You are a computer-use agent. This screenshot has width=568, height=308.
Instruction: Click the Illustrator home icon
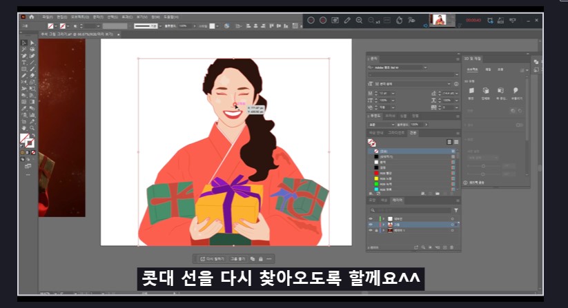point(32,17)
